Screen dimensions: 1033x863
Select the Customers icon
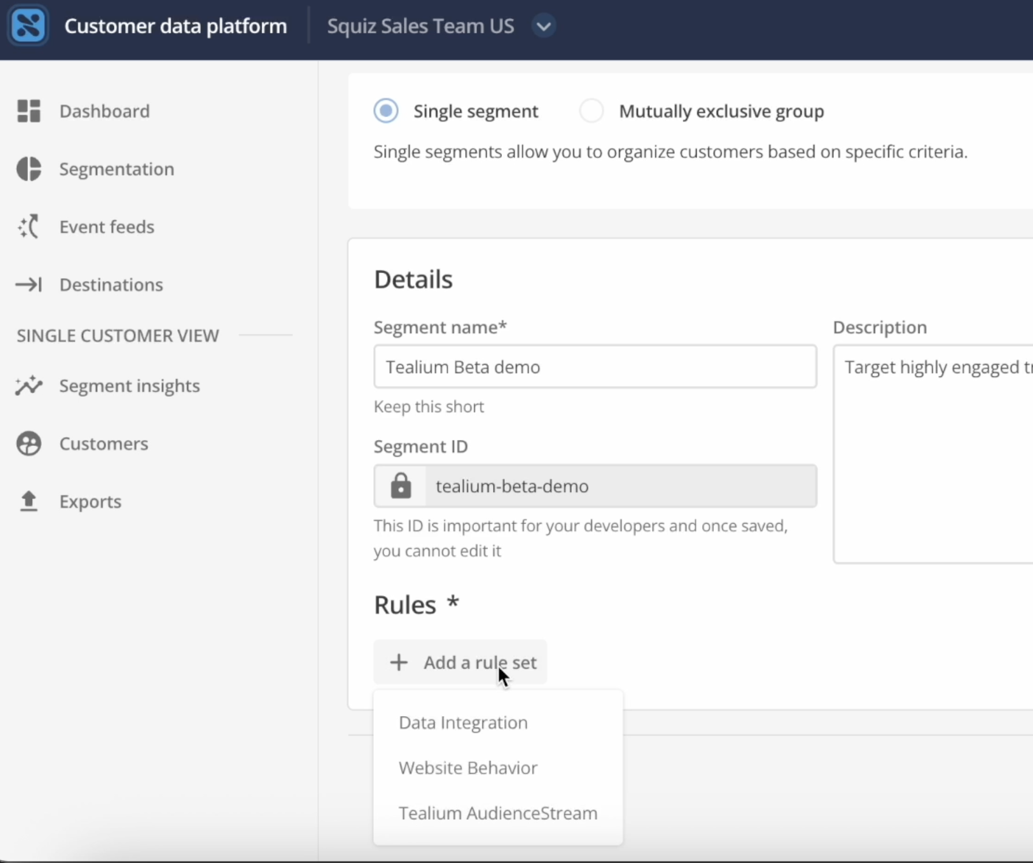tap(28, 443)
